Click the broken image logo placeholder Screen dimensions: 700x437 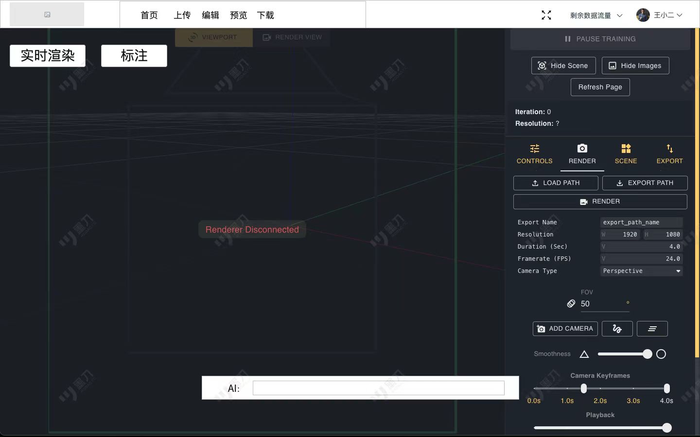tap(47, 15)
